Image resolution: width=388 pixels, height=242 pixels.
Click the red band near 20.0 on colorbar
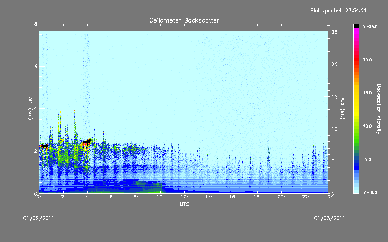coord(356,60)
